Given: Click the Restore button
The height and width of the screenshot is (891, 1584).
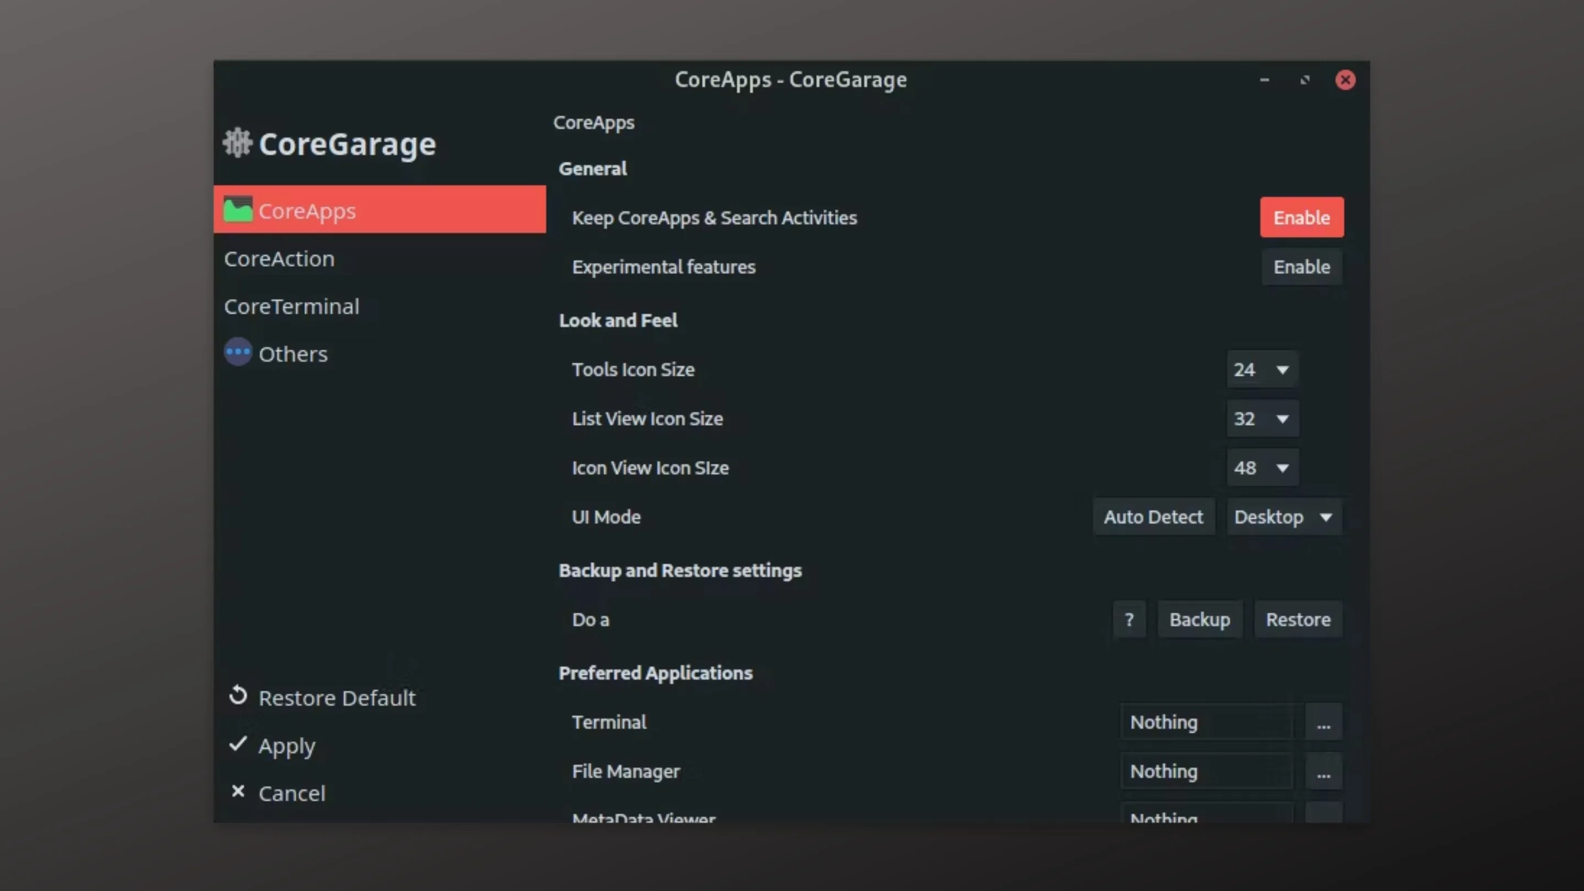Looking at the screenshot, I should click(1298, 619).
